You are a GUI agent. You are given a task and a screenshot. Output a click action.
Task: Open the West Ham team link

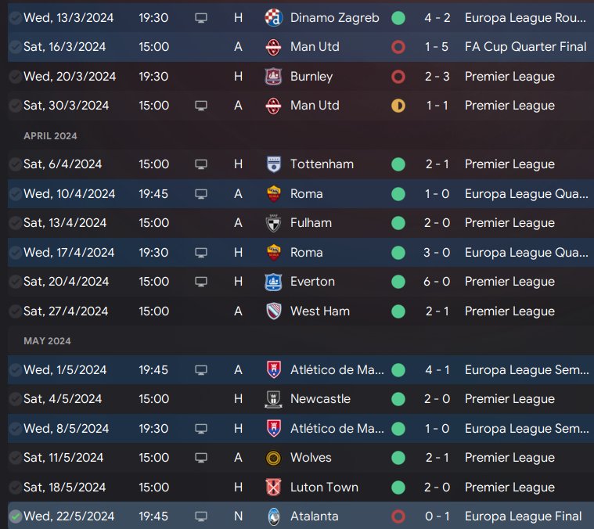(x=319, y=311)
